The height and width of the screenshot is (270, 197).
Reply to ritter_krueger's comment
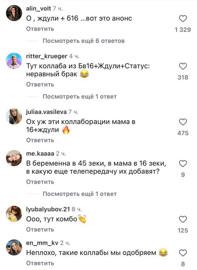[x=40, y=85]
